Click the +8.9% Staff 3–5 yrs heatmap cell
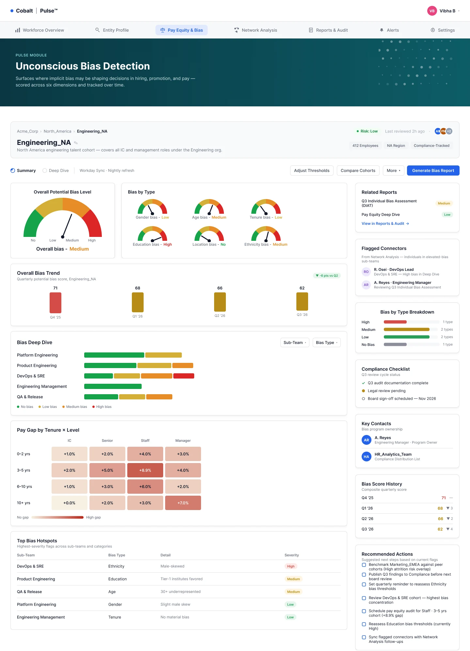 (145, 470)
